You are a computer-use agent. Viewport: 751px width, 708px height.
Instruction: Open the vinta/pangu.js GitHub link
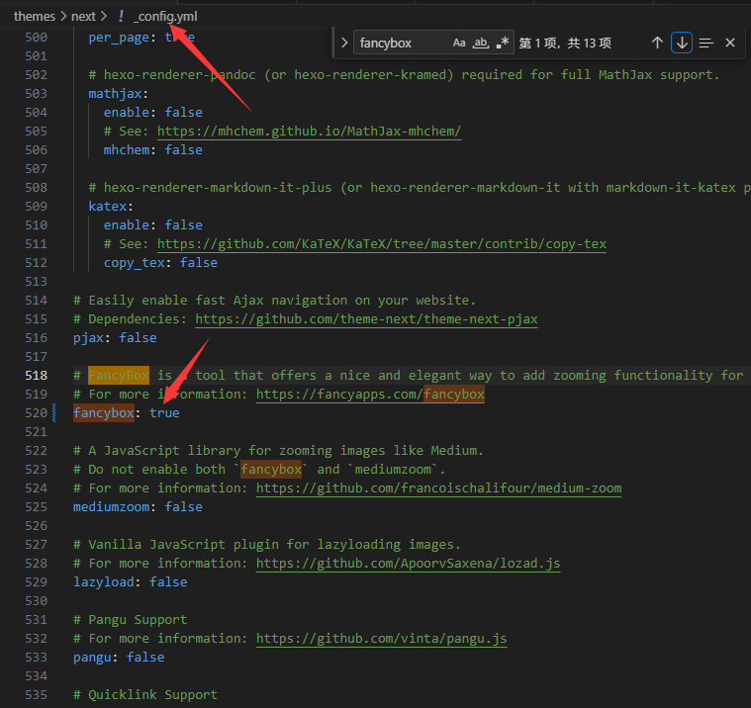(x=381, y=639)
